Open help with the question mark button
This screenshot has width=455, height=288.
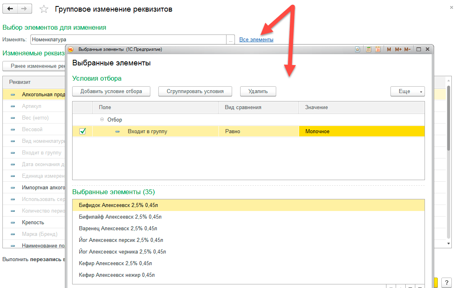pyautogui.click(x=447, y=282)
